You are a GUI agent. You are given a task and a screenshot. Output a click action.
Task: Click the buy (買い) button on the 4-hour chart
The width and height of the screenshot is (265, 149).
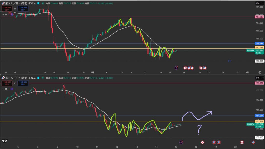[x=23, y=9]
